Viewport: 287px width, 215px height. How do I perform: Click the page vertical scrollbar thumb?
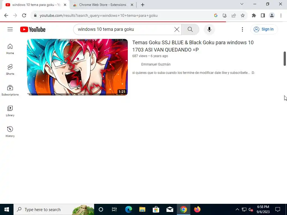pos(285,59)
